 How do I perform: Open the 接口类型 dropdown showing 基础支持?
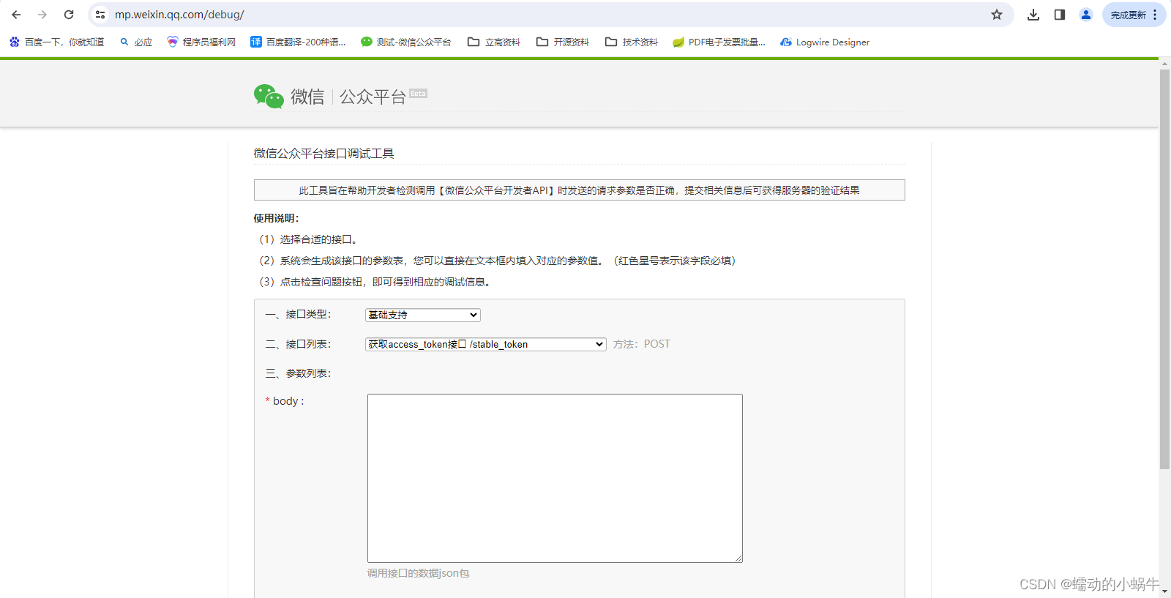coord(423,315)
